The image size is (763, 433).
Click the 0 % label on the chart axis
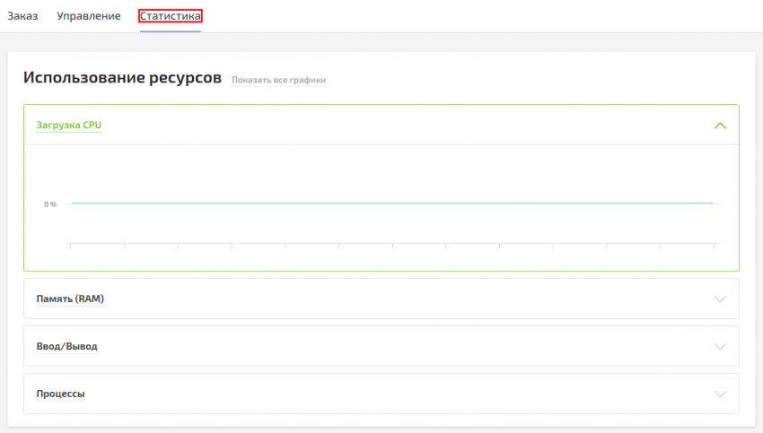tap(50, 204)
